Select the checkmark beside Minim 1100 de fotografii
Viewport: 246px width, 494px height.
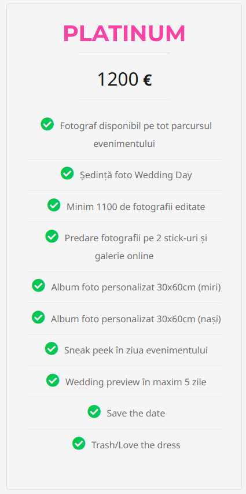pos(54,205)
